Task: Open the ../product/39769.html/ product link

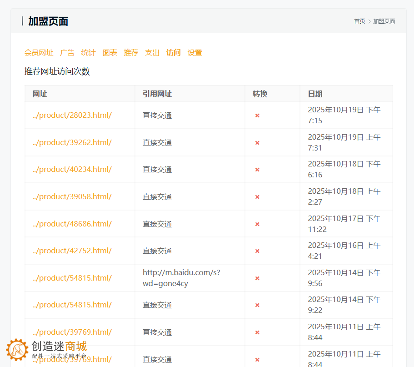Action: [71, 332]
